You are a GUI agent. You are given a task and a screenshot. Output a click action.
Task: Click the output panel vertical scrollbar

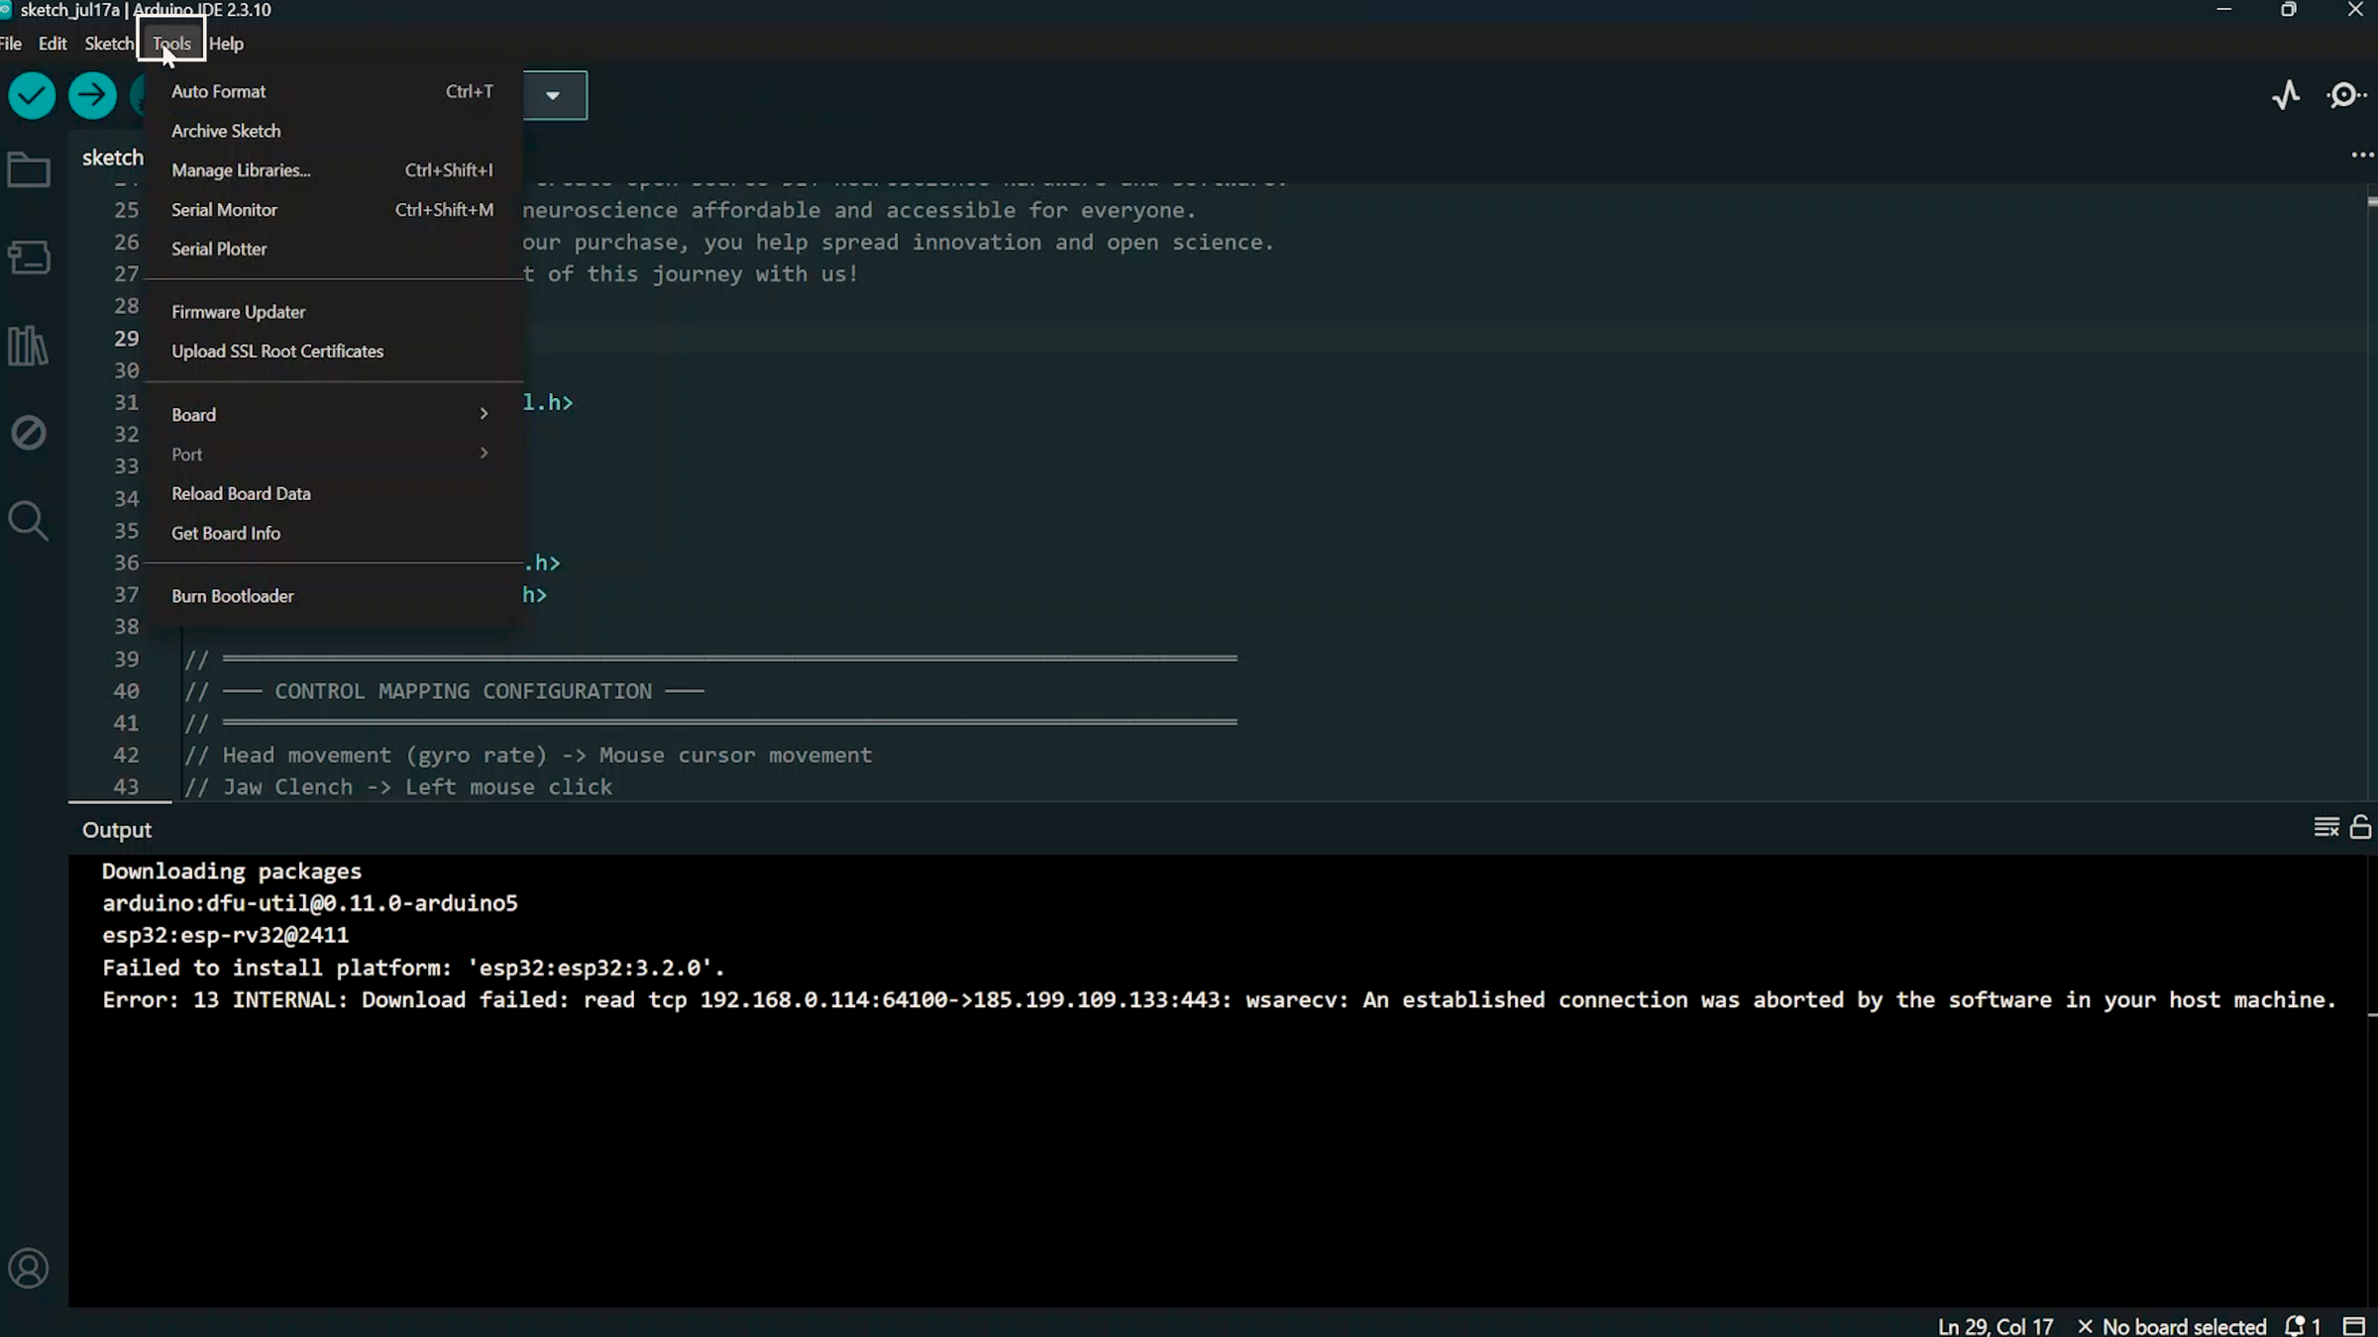click(x=2372, y=1080)
